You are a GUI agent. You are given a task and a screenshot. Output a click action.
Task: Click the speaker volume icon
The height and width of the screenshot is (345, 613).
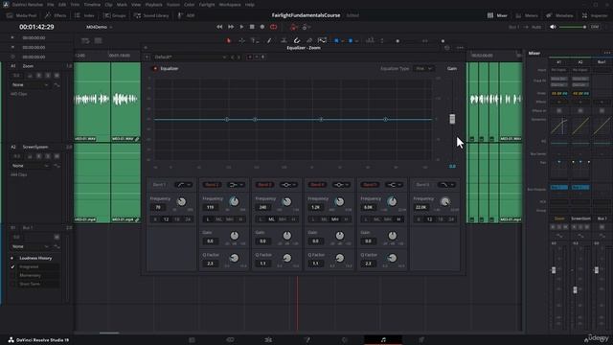553,27
